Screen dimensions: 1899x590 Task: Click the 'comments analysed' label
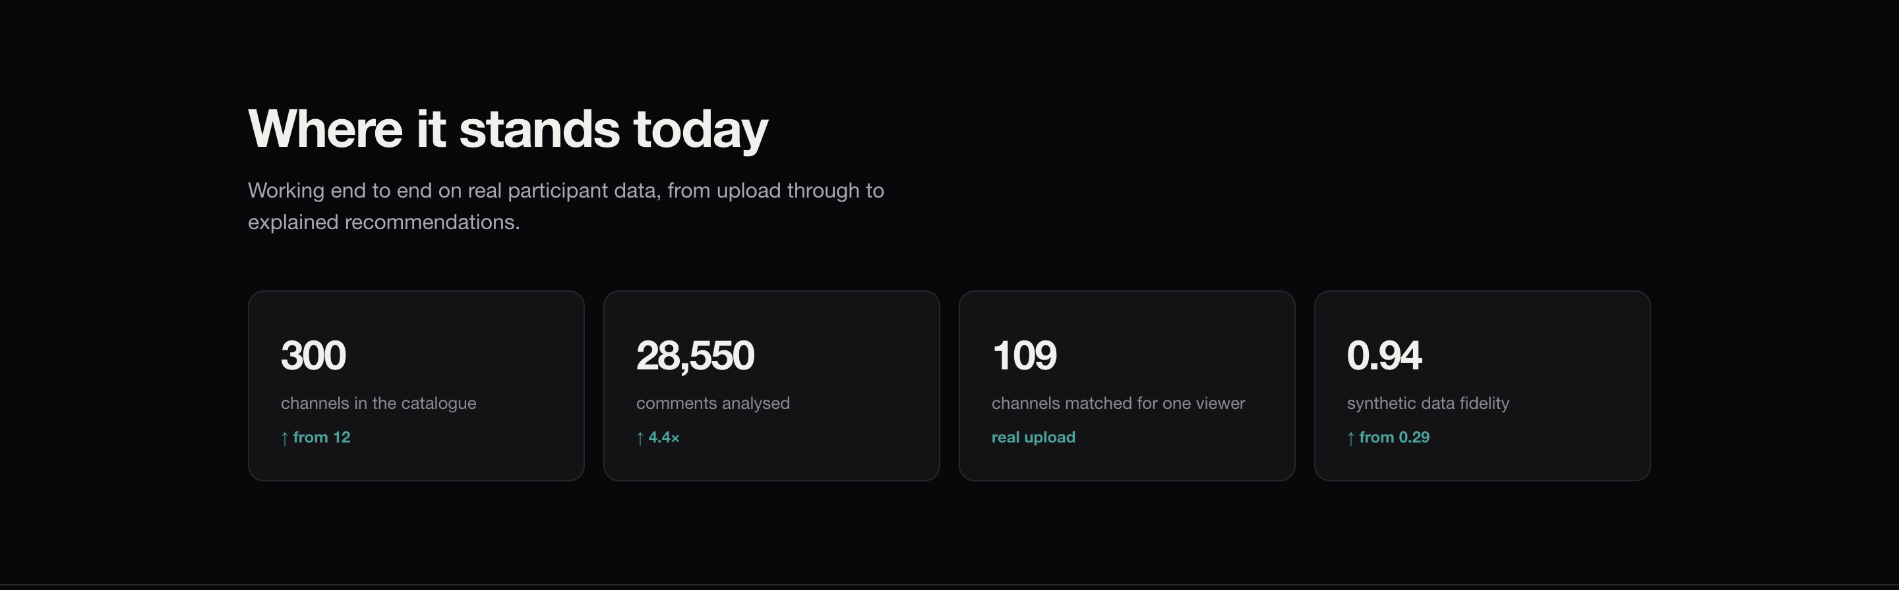tap(713, 403)
